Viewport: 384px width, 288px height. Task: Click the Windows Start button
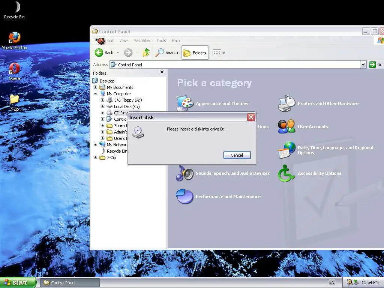(18, 282)
